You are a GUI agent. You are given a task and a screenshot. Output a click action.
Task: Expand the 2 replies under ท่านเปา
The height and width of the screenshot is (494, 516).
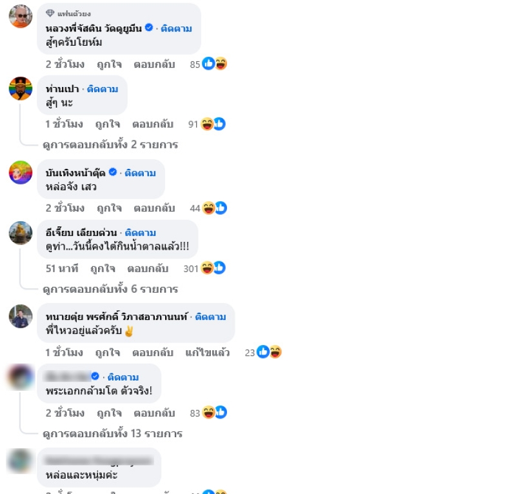110,144
